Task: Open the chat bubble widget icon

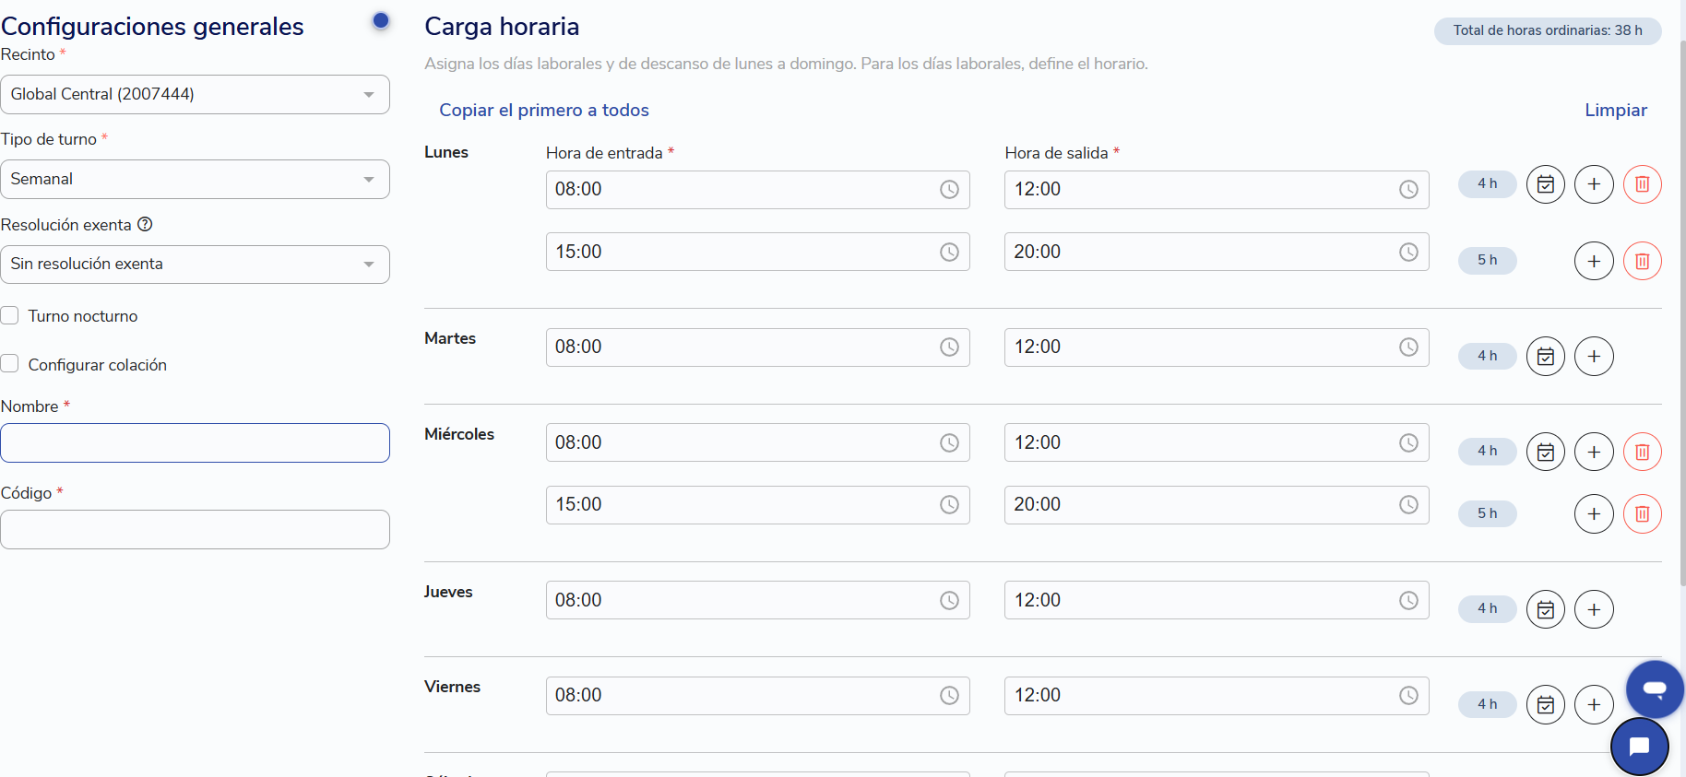Action: [1640, 747]
